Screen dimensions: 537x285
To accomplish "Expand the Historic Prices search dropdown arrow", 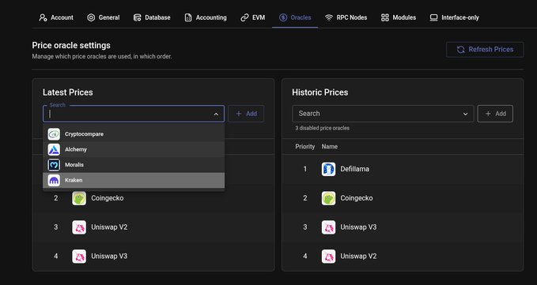I will 465,114.
